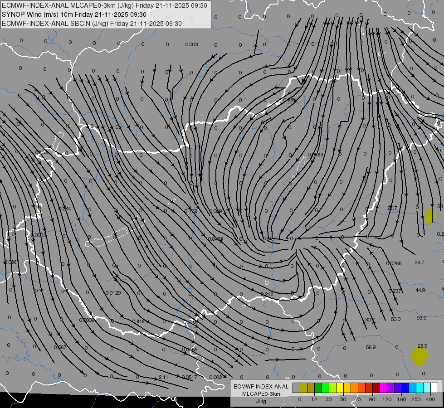Click the map value 0.284

[x=64, y=209]
